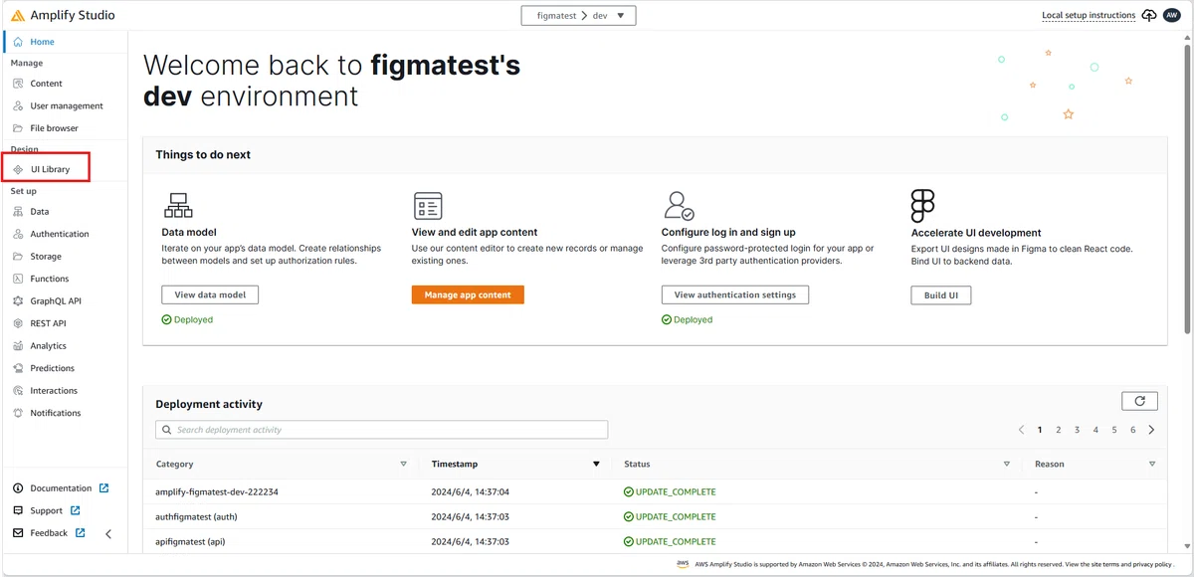Sort by the Timestamp column arrow

pyautogui.click(x=596, y=464)
